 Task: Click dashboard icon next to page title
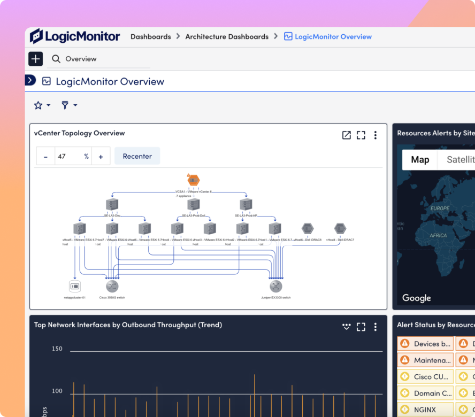(x=47, y=81)
